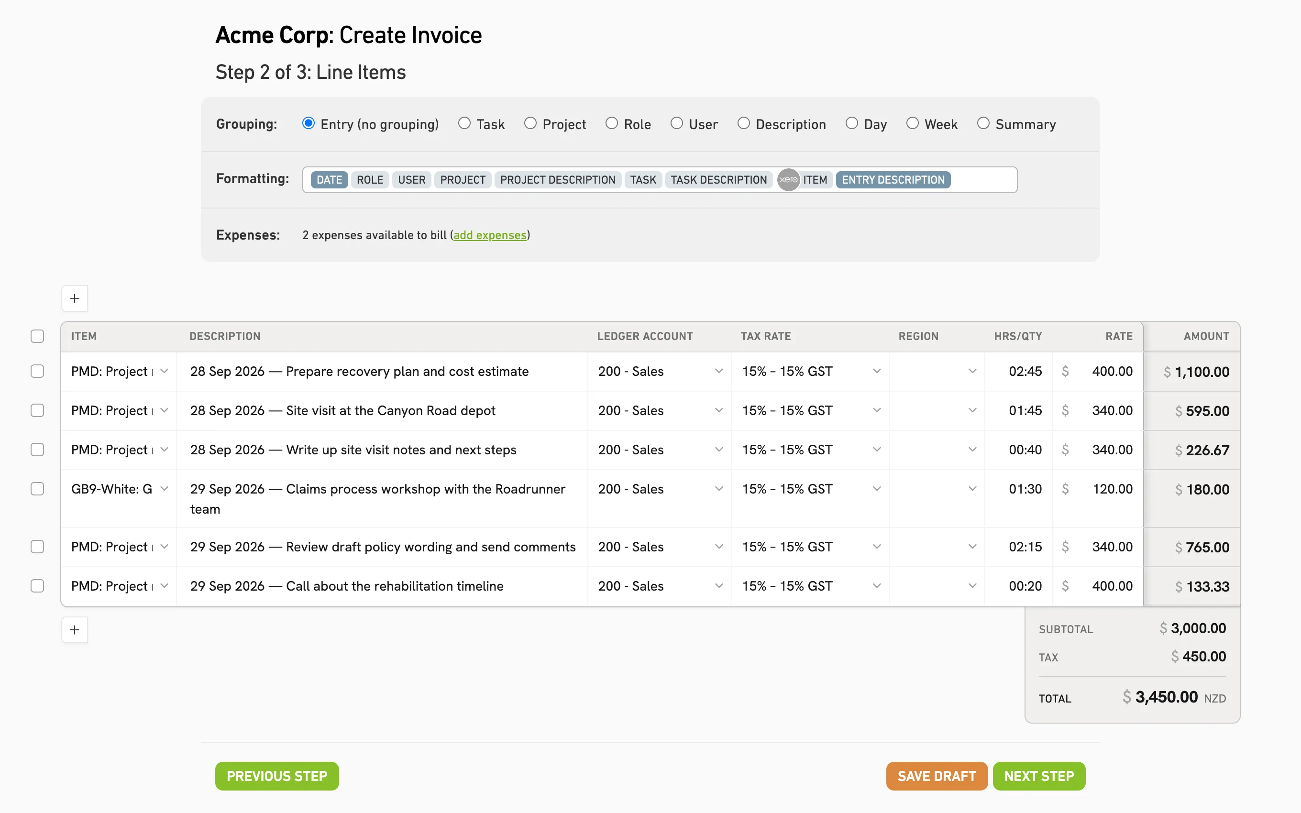
Task: Tick the Claims process workshop row checkbox
Action: point(37,489)
